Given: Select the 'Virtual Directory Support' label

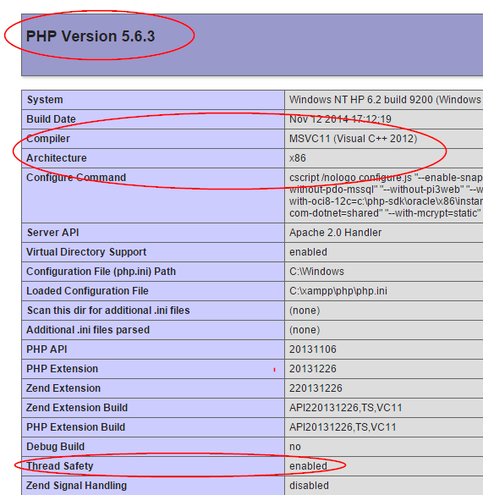Looking at the screenshot, I should (x=86, y=252).
